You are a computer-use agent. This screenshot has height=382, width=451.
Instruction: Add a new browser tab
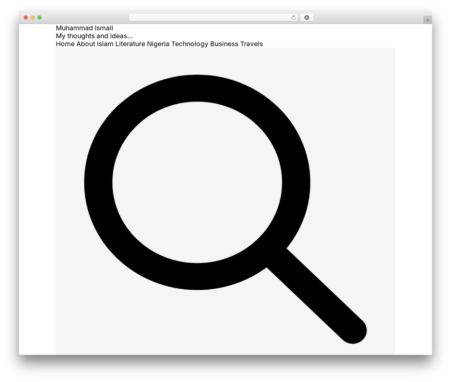click(428, 20)
